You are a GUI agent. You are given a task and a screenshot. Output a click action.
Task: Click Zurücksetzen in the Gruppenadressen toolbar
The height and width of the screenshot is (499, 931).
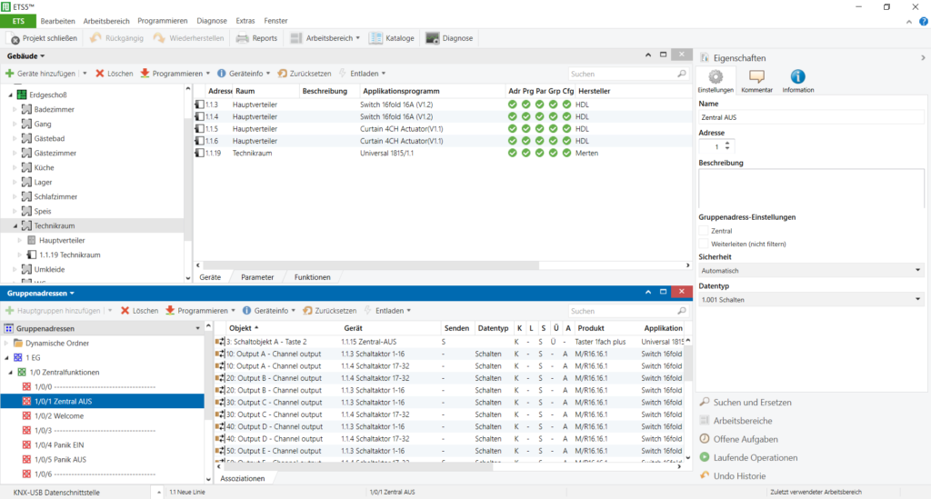point(329,310)
